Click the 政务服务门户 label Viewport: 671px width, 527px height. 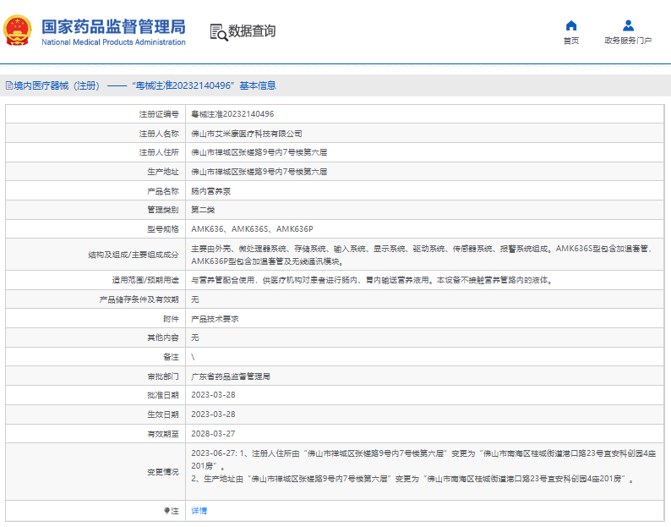pos(628,41)
